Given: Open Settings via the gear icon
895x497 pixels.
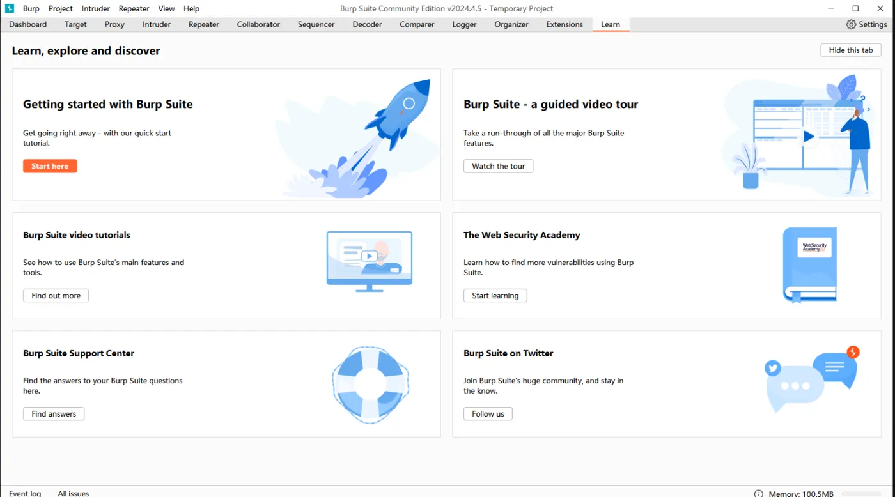Looking at the screenshot, I should click(851, 24).
